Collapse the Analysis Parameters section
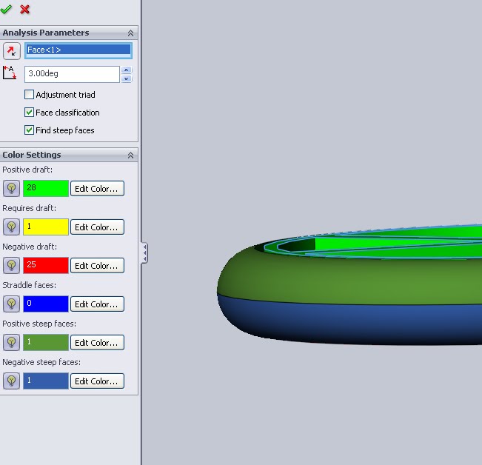The image size is (482, 465). (x=130, y=33)
